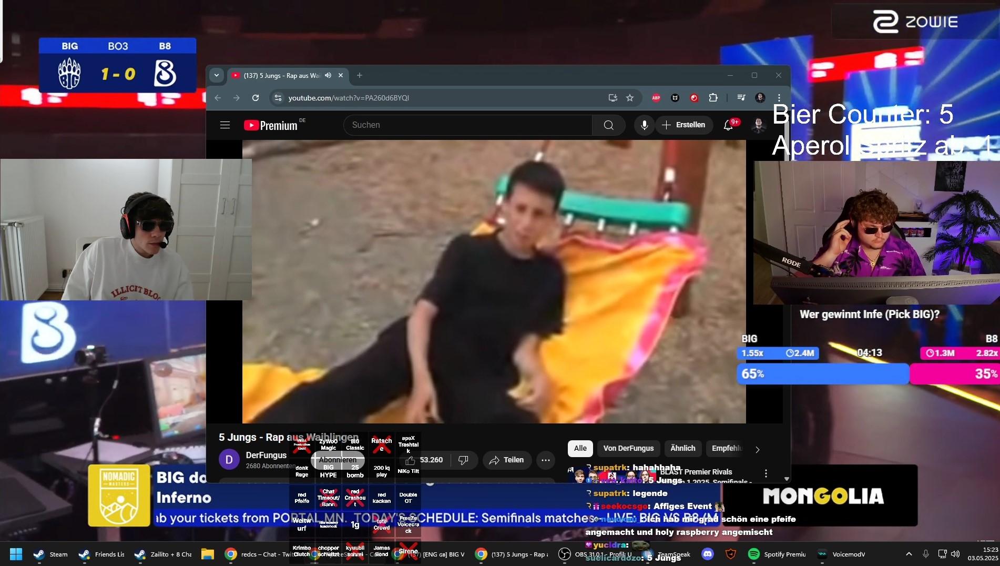Image resolution: width=1000 pixels, height=566 pixels.
Task: Install YouTube app from address bar icon
Action: tap(613, 98)
